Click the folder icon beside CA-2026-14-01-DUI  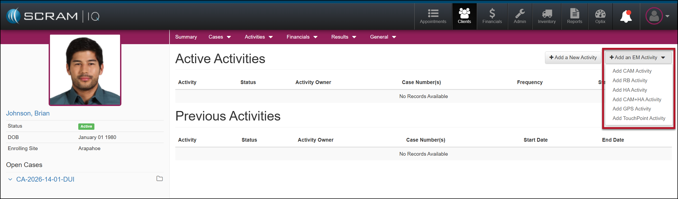click(x=159, y=179)
